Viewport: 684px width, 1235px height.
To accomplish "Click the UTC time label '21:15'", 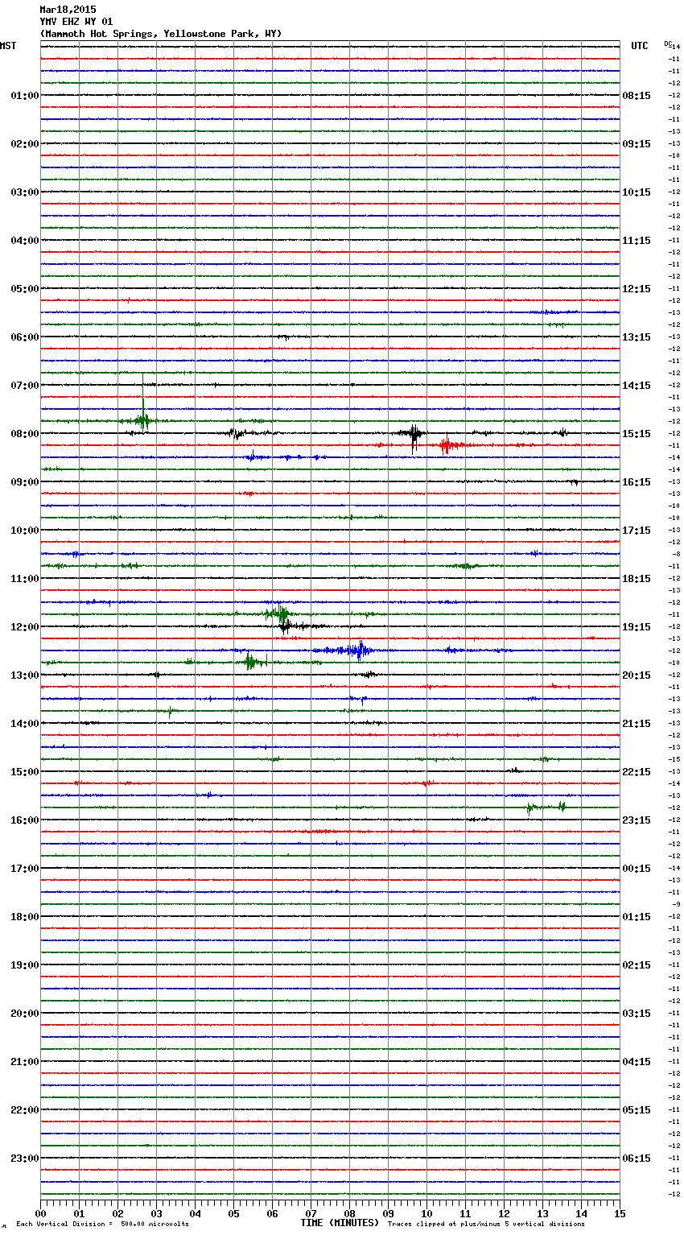I will (637, 724).
